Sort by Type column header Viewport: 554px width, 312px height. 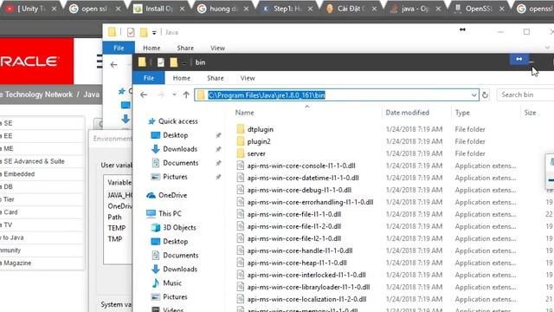click(462, 113)
